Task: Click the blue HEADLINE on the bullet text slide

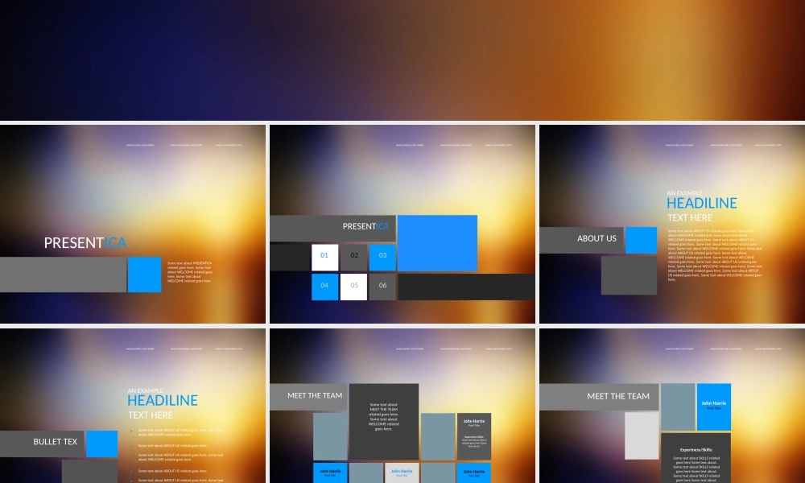Action: pos(162,401)
